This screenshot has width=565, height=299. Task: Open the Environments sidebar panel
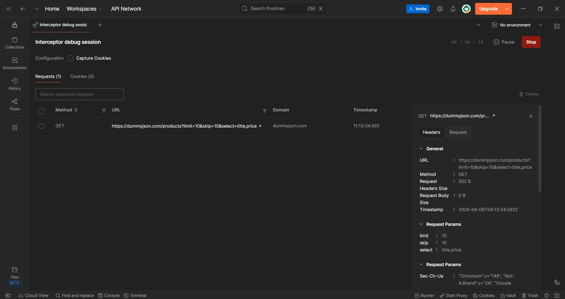point(14,64)
